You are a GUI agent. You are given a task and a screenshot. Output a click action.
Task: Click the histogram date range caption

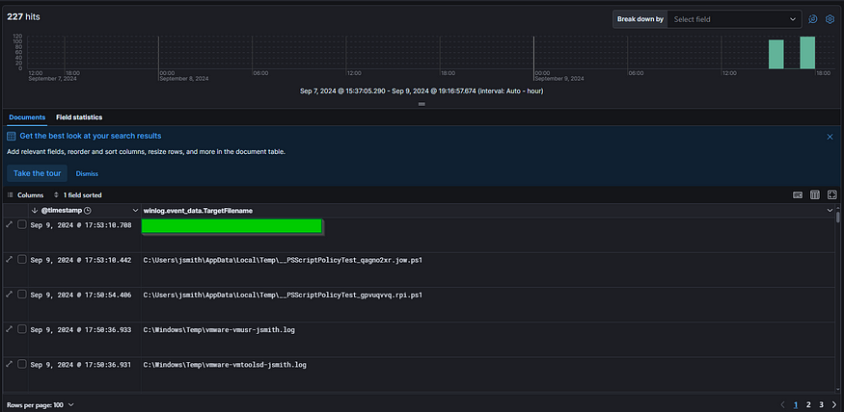pyautogui.click(x=422, y=91)
